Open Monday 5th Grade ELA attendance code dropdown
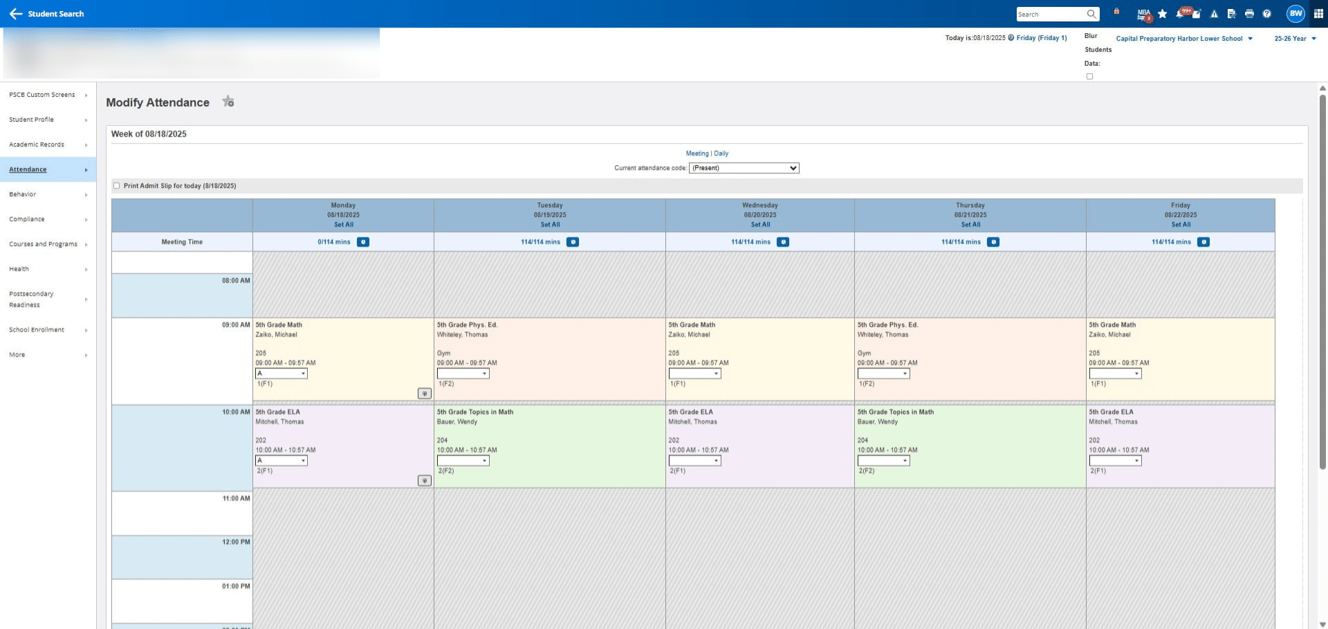 tap(282, 460)
